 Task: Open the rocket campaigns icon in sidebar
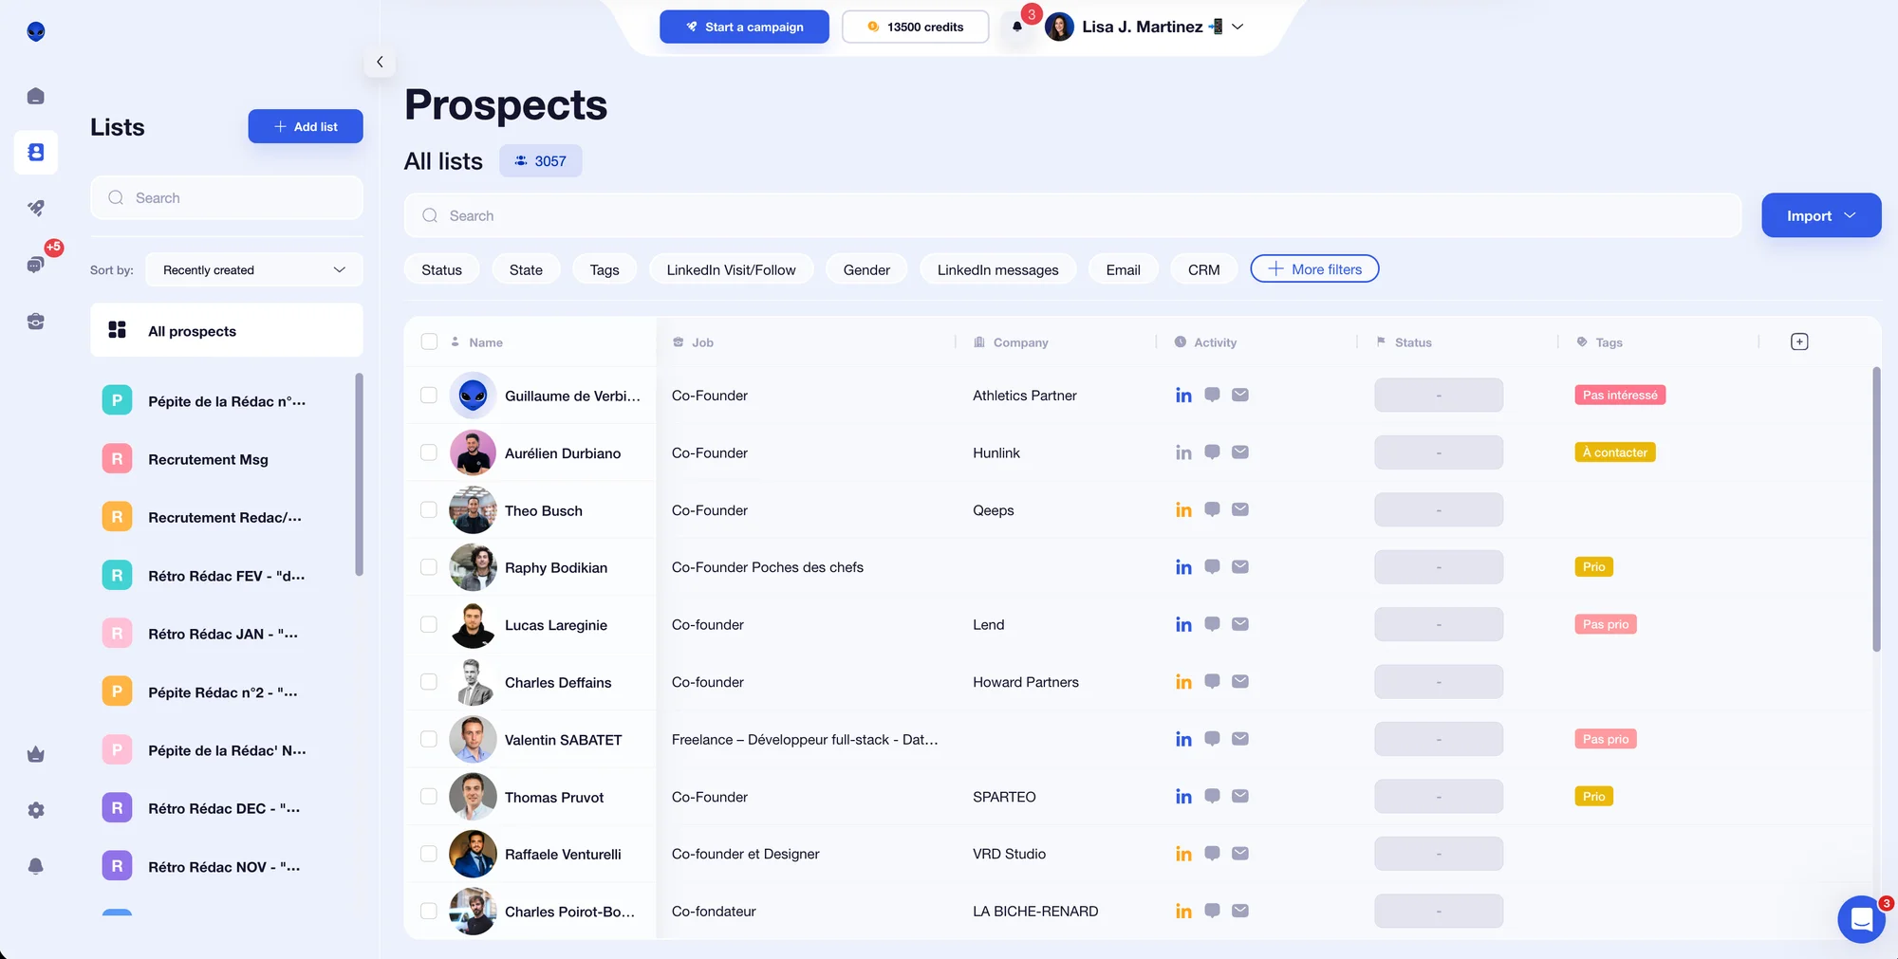(36, 208)
